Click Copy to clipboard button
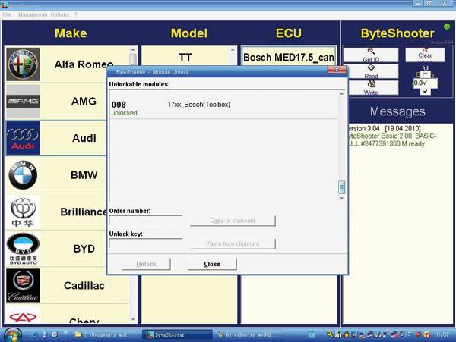The height and width of the screenshot is (342, 456). (x=233, y=221)
